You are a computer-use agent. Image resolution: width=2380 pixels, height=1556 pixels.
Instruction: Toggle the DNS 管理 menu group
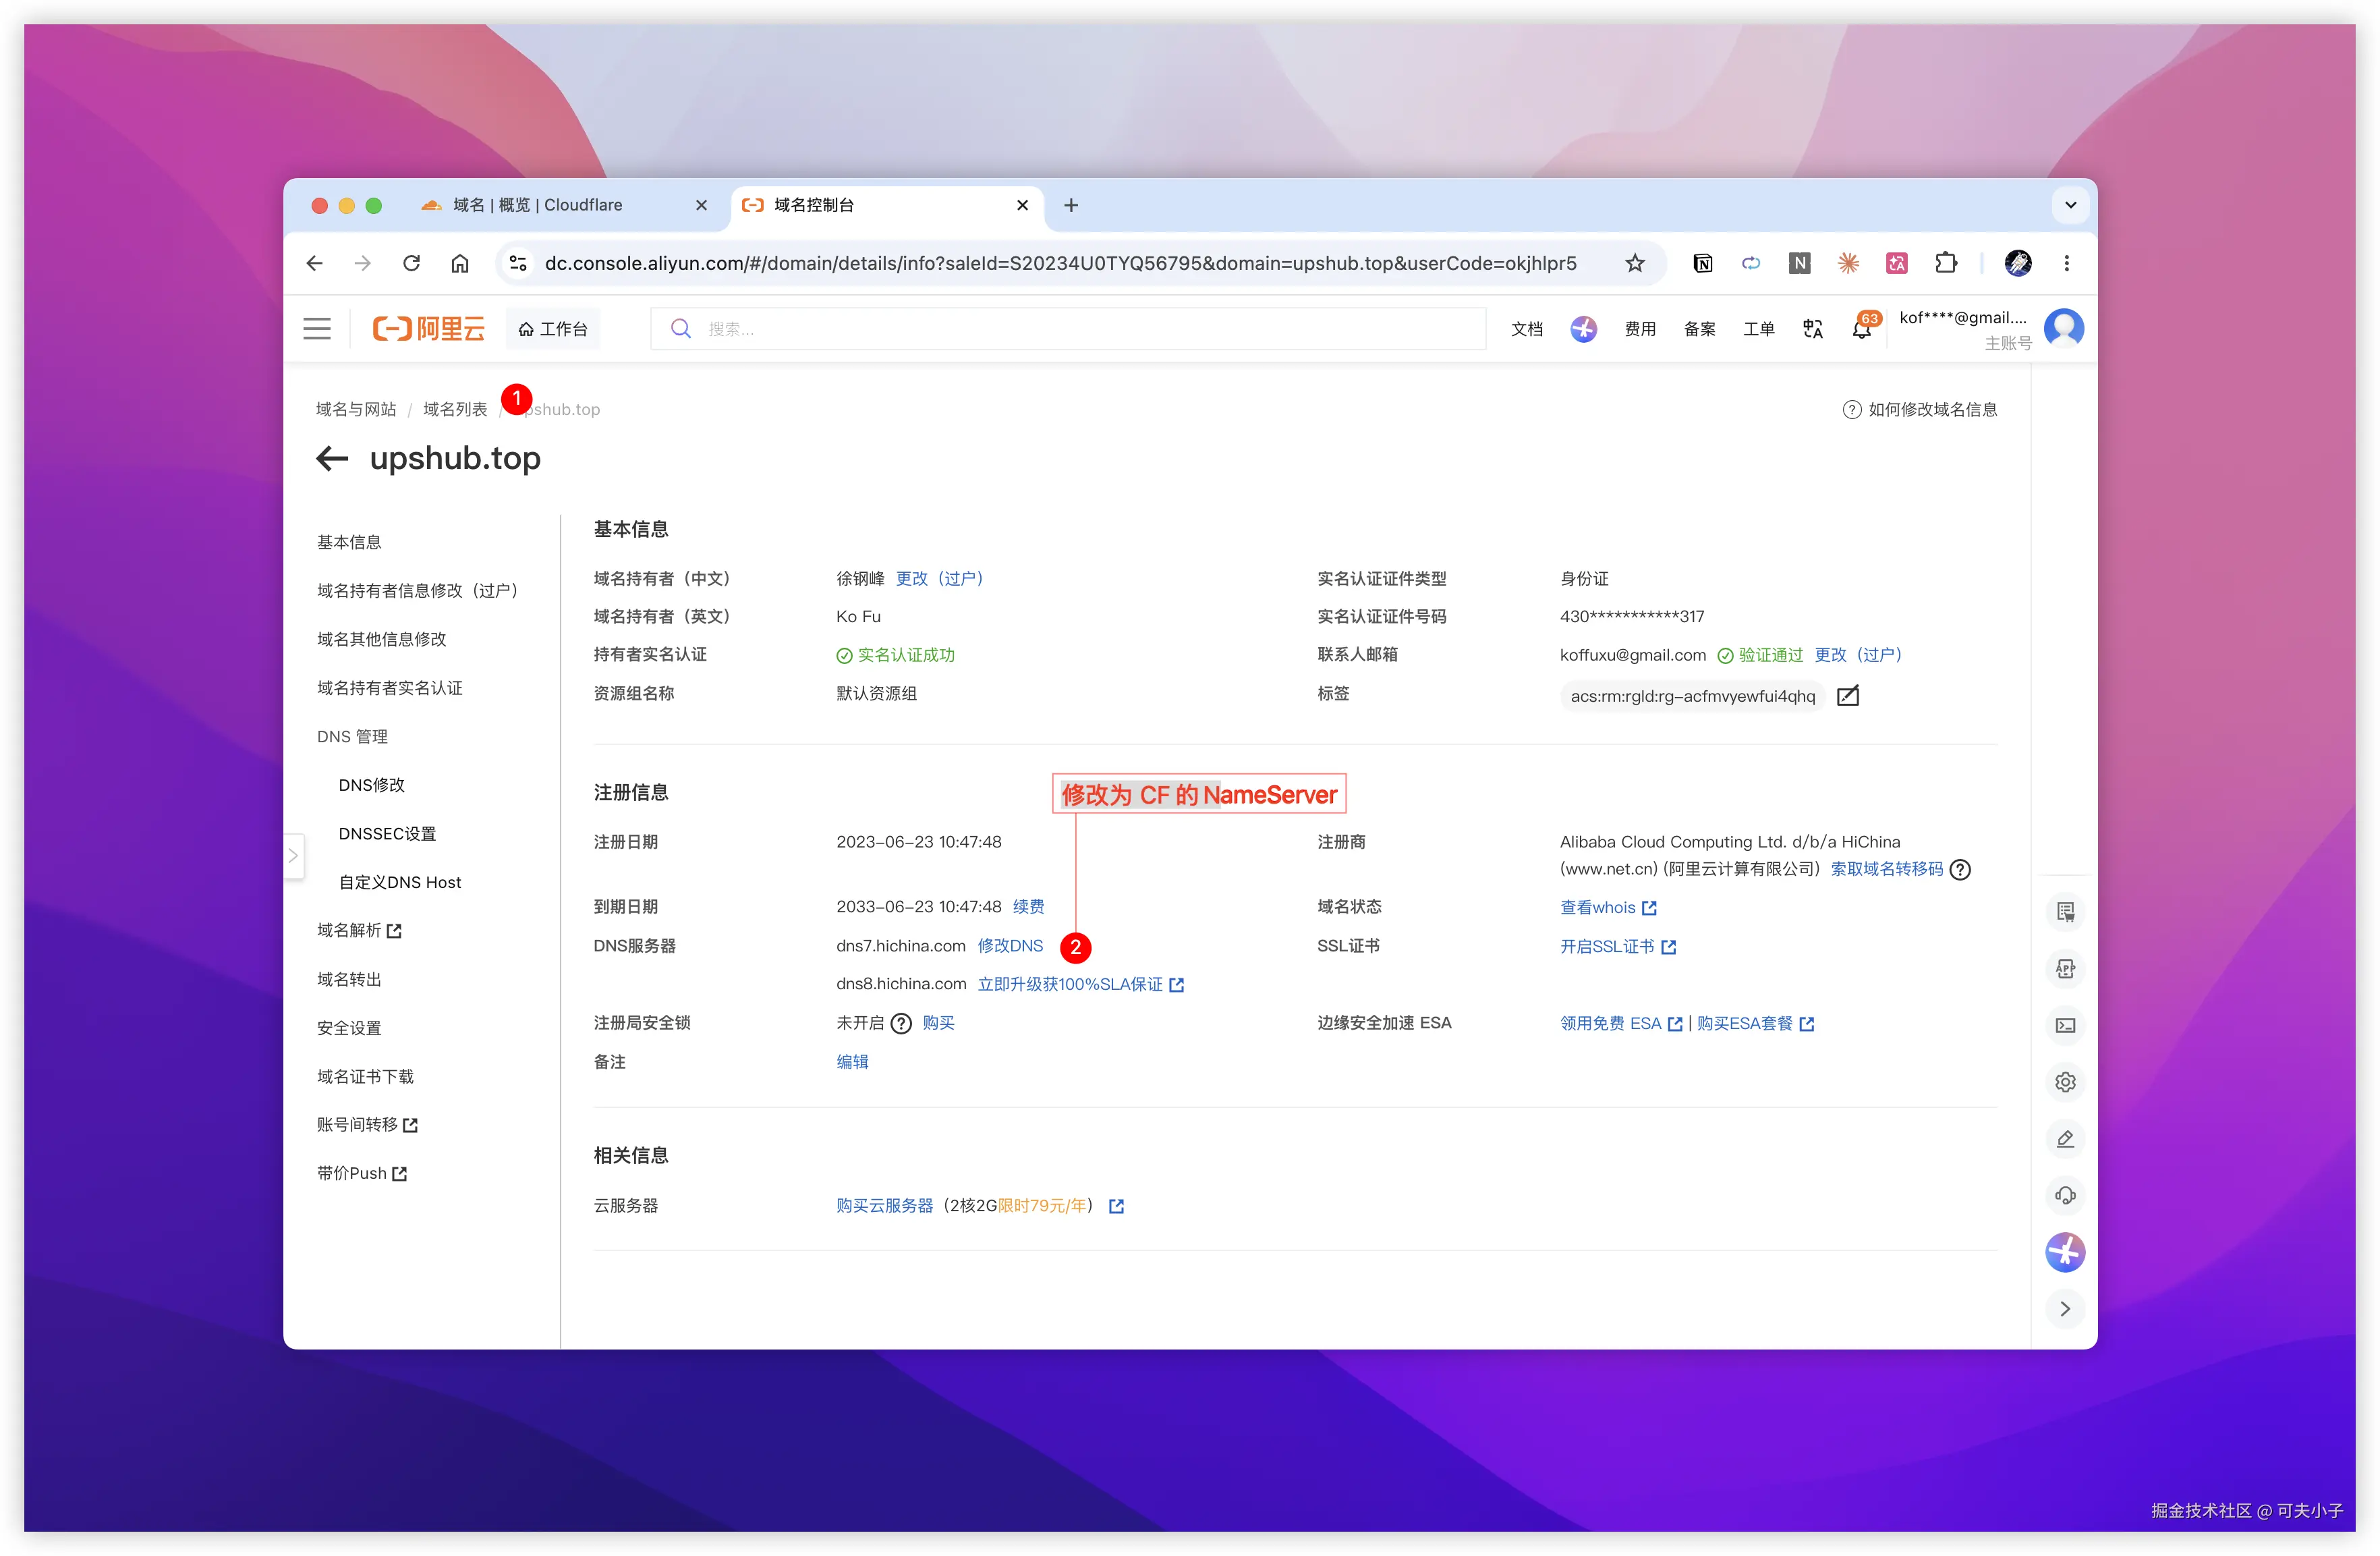(352, 736)
